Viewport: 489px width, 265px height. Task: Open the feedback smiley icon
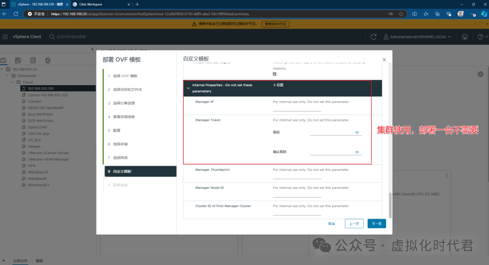click(465, 37)
